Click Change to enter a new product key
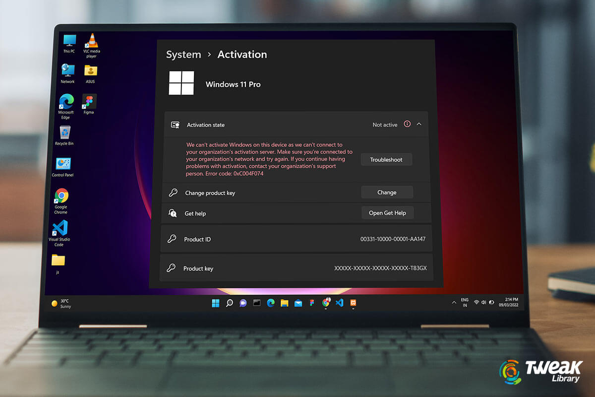The image size is (595, 397). coord(387,192)
